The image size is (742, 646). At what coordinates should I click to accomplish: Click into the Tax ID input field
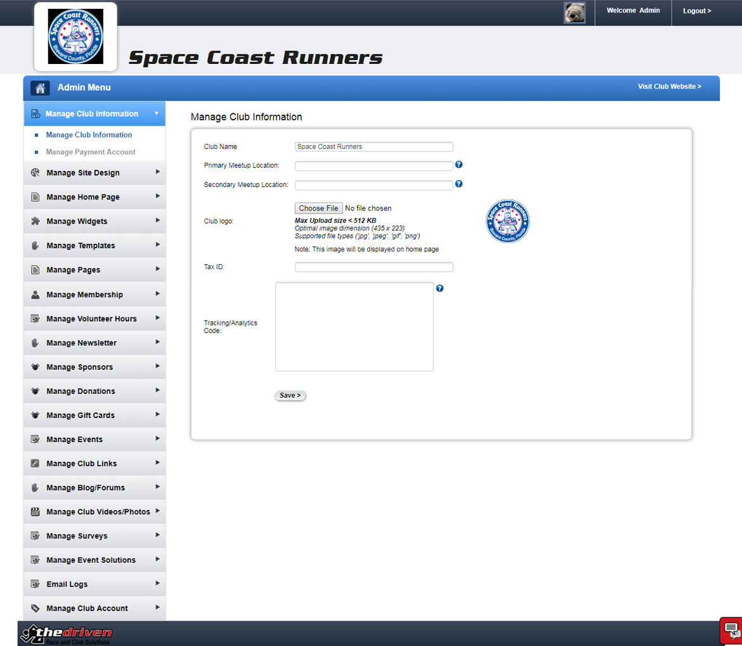374,267
